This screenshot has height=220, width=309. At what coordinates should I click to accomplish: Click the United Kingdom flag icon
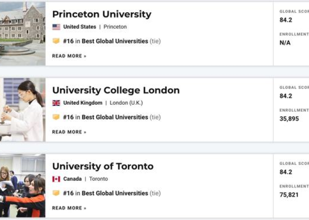[x=56, y=103]
